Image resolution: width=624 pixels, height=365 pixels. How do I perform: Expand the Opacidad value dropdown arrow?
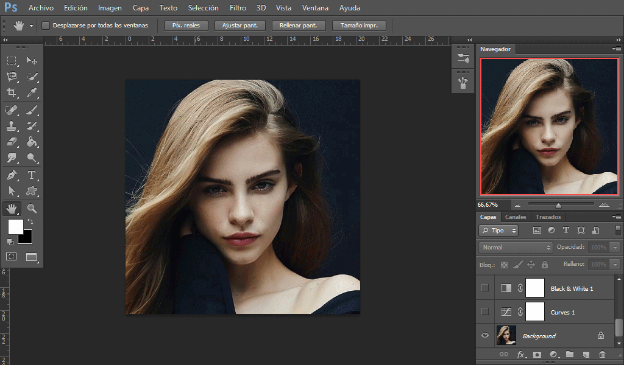point(615,248)
